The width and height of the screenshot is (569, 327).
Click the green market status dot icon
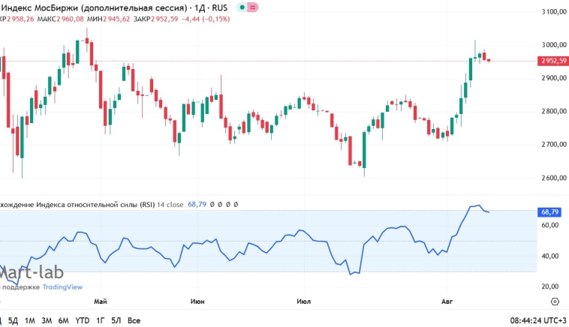point(242,7)
